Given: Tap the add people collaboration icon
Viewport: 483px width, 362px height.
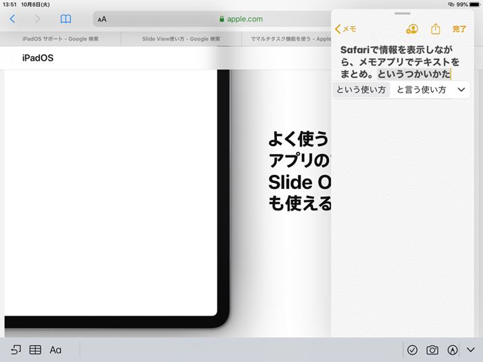Looking at the screenshot, I should (x=411, y=29).
